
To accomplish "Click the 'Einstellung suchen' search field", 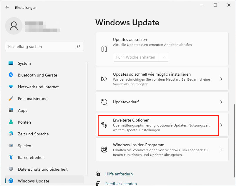I will tap(44, 46).
